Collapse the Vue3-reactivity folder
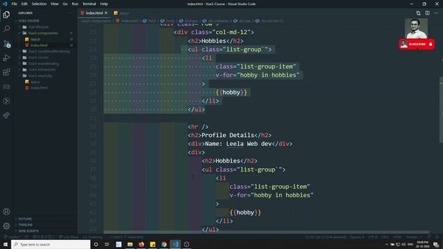 click(x=45, y=75)
